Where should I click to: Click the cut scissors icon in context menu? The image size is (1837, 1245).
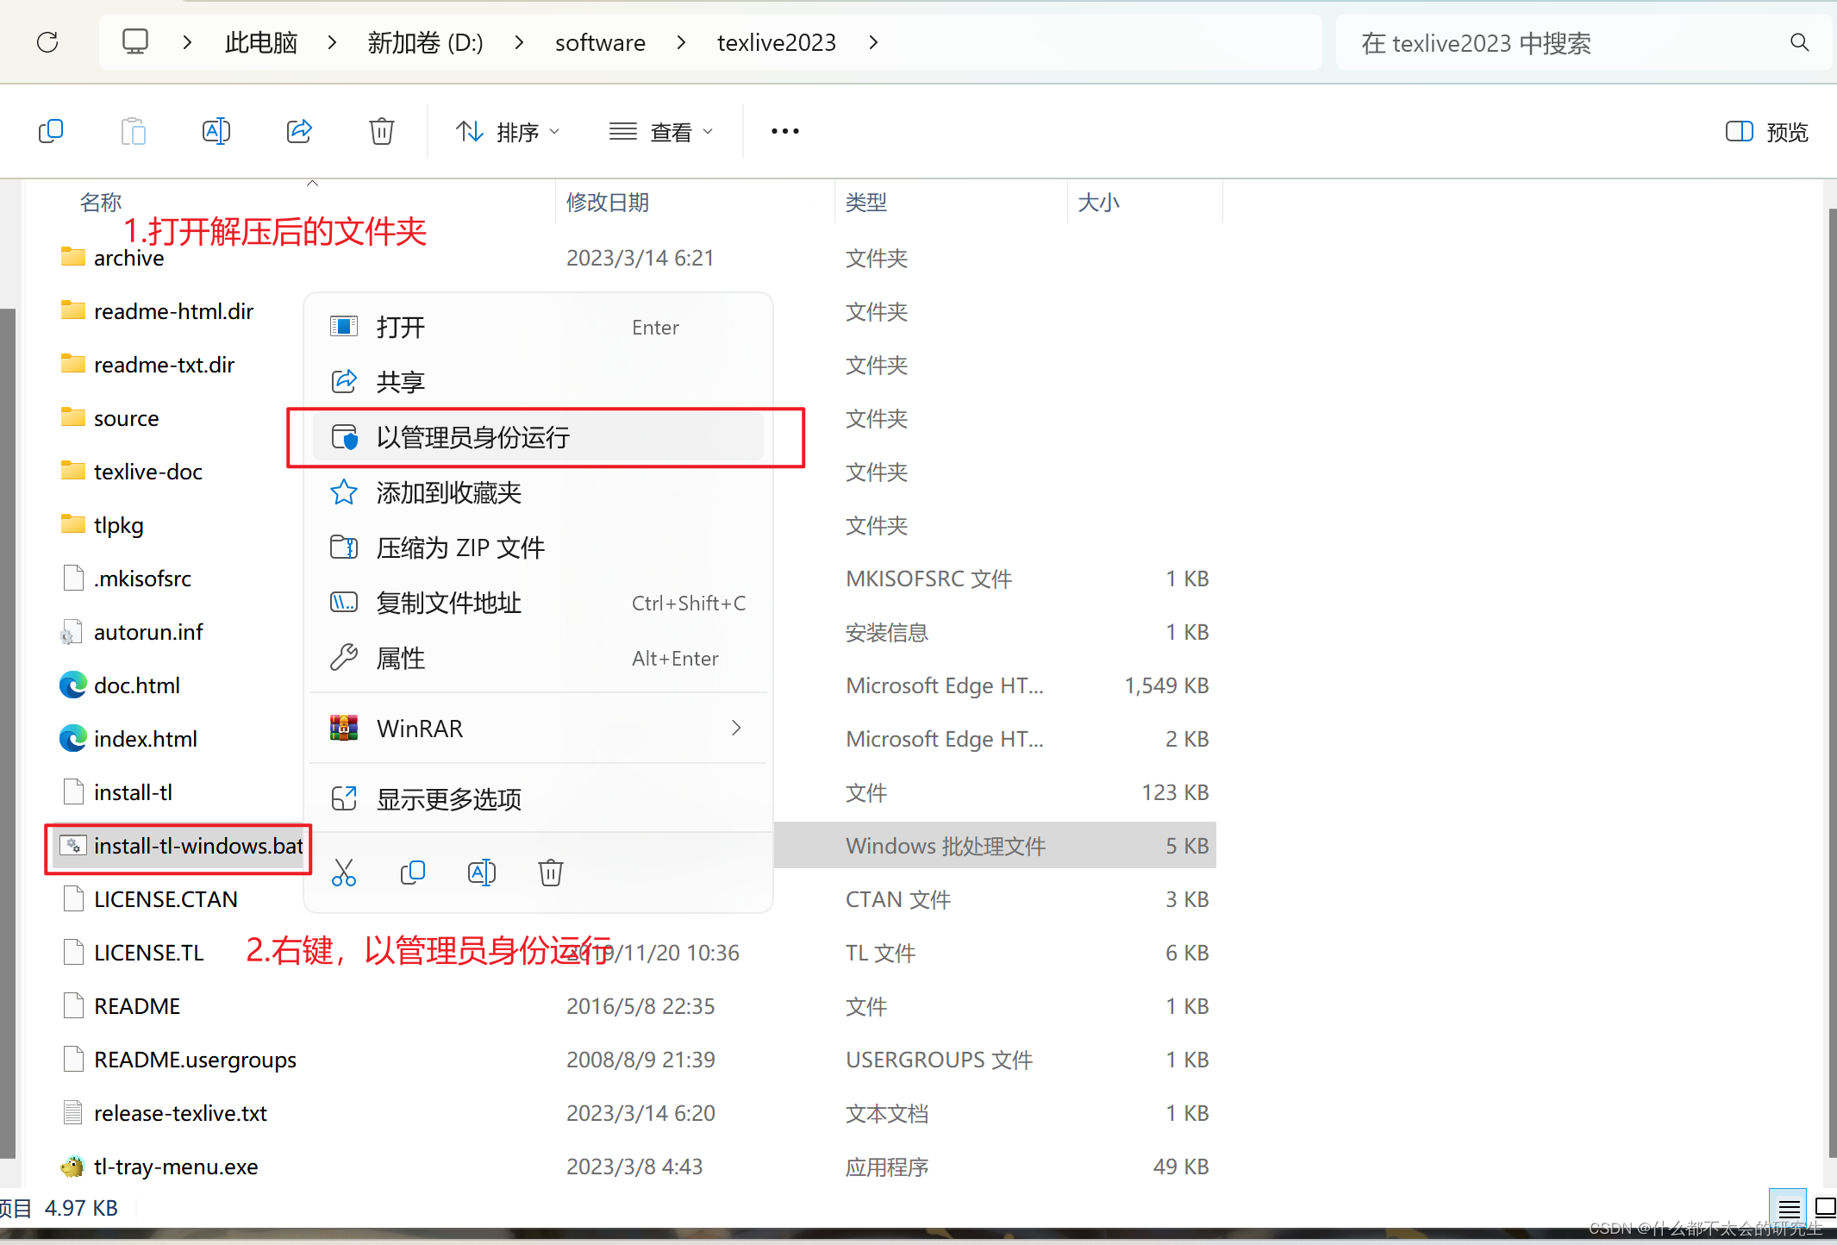[344, 873]
